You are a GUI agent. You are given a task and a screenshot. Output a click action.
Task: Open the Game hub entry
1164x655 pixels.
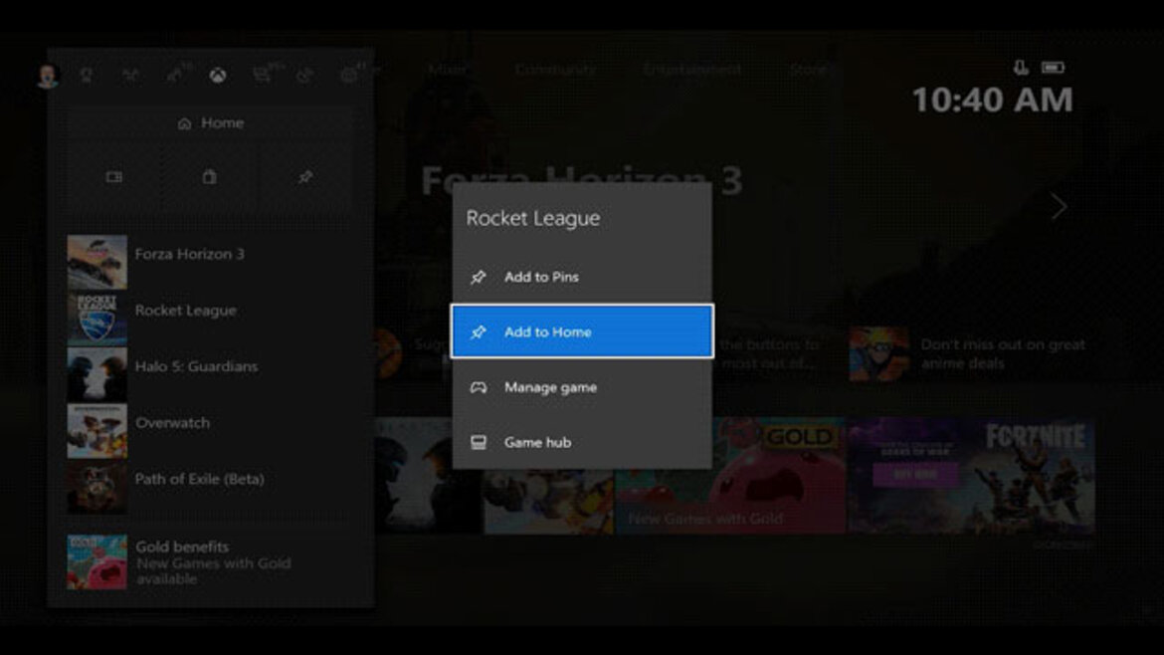[x=582, y=442]
